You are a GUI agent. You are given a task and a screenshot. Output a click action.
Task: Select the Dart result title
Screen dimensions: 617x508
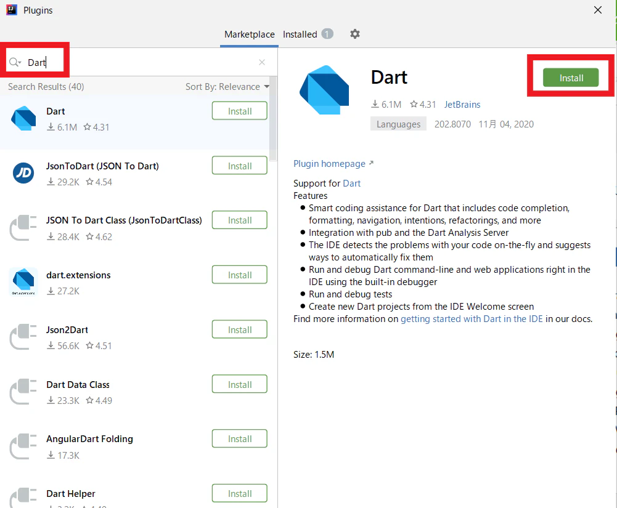[x=55, y=111]
